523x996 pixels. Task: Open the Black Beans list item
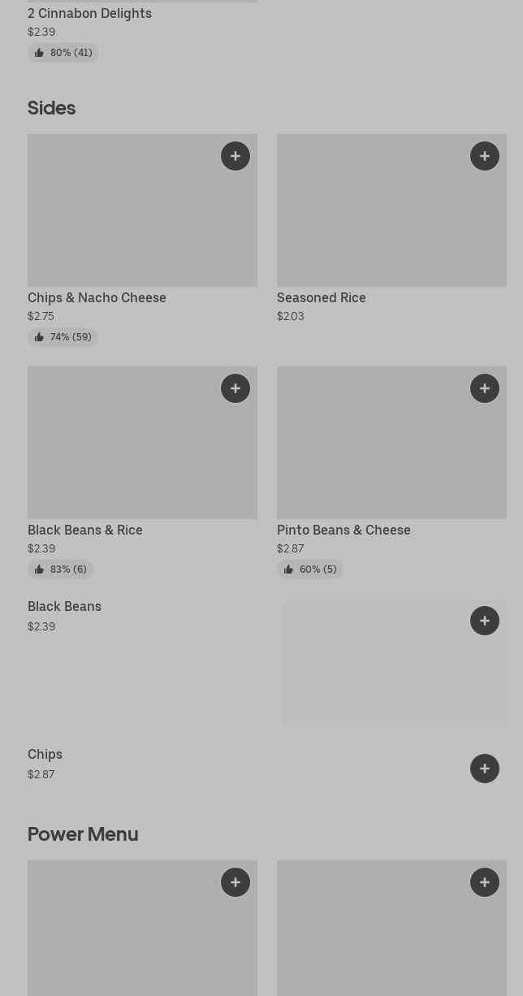pos(65,607)
